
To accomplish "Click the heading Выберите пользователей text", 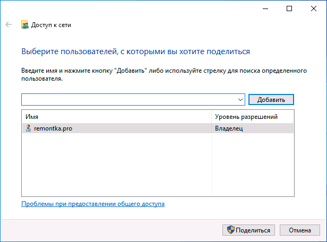I will point(135,51).
